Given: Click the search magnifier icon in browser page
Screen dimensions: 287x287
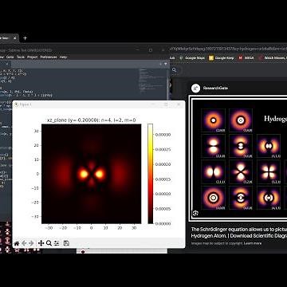Looking at the screenshot, I should [x=175, y=70].
